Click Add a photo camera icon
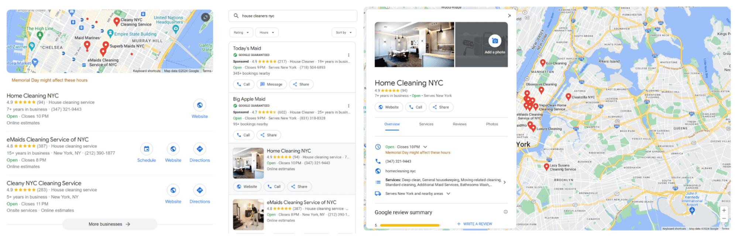The height and width of the screenshot is (236, 738). pos(495,41)
